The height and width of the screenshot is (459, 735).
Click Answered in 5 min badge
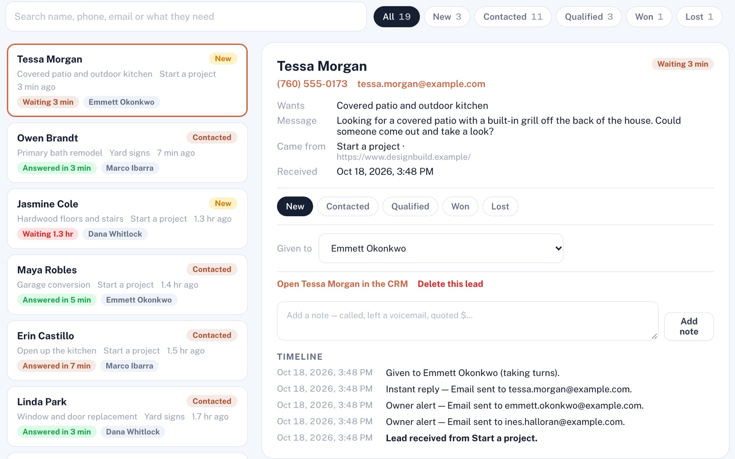point(57,300)
